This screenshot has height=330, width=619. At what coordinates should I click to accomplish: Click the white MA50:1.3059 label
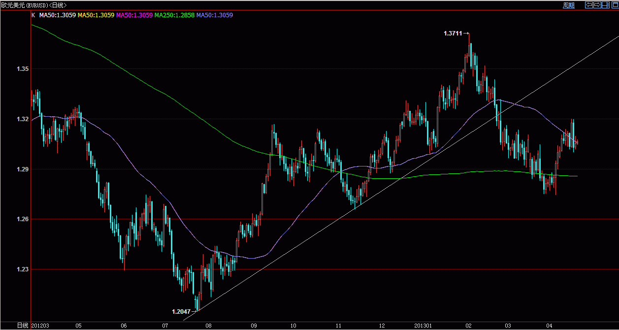point(57,15)
